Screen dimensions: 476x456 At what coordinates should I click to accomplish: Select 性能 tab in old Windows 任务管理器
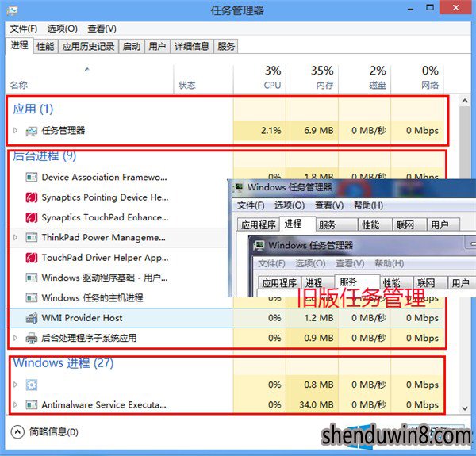pyautogui.click(x=375, y=224)
